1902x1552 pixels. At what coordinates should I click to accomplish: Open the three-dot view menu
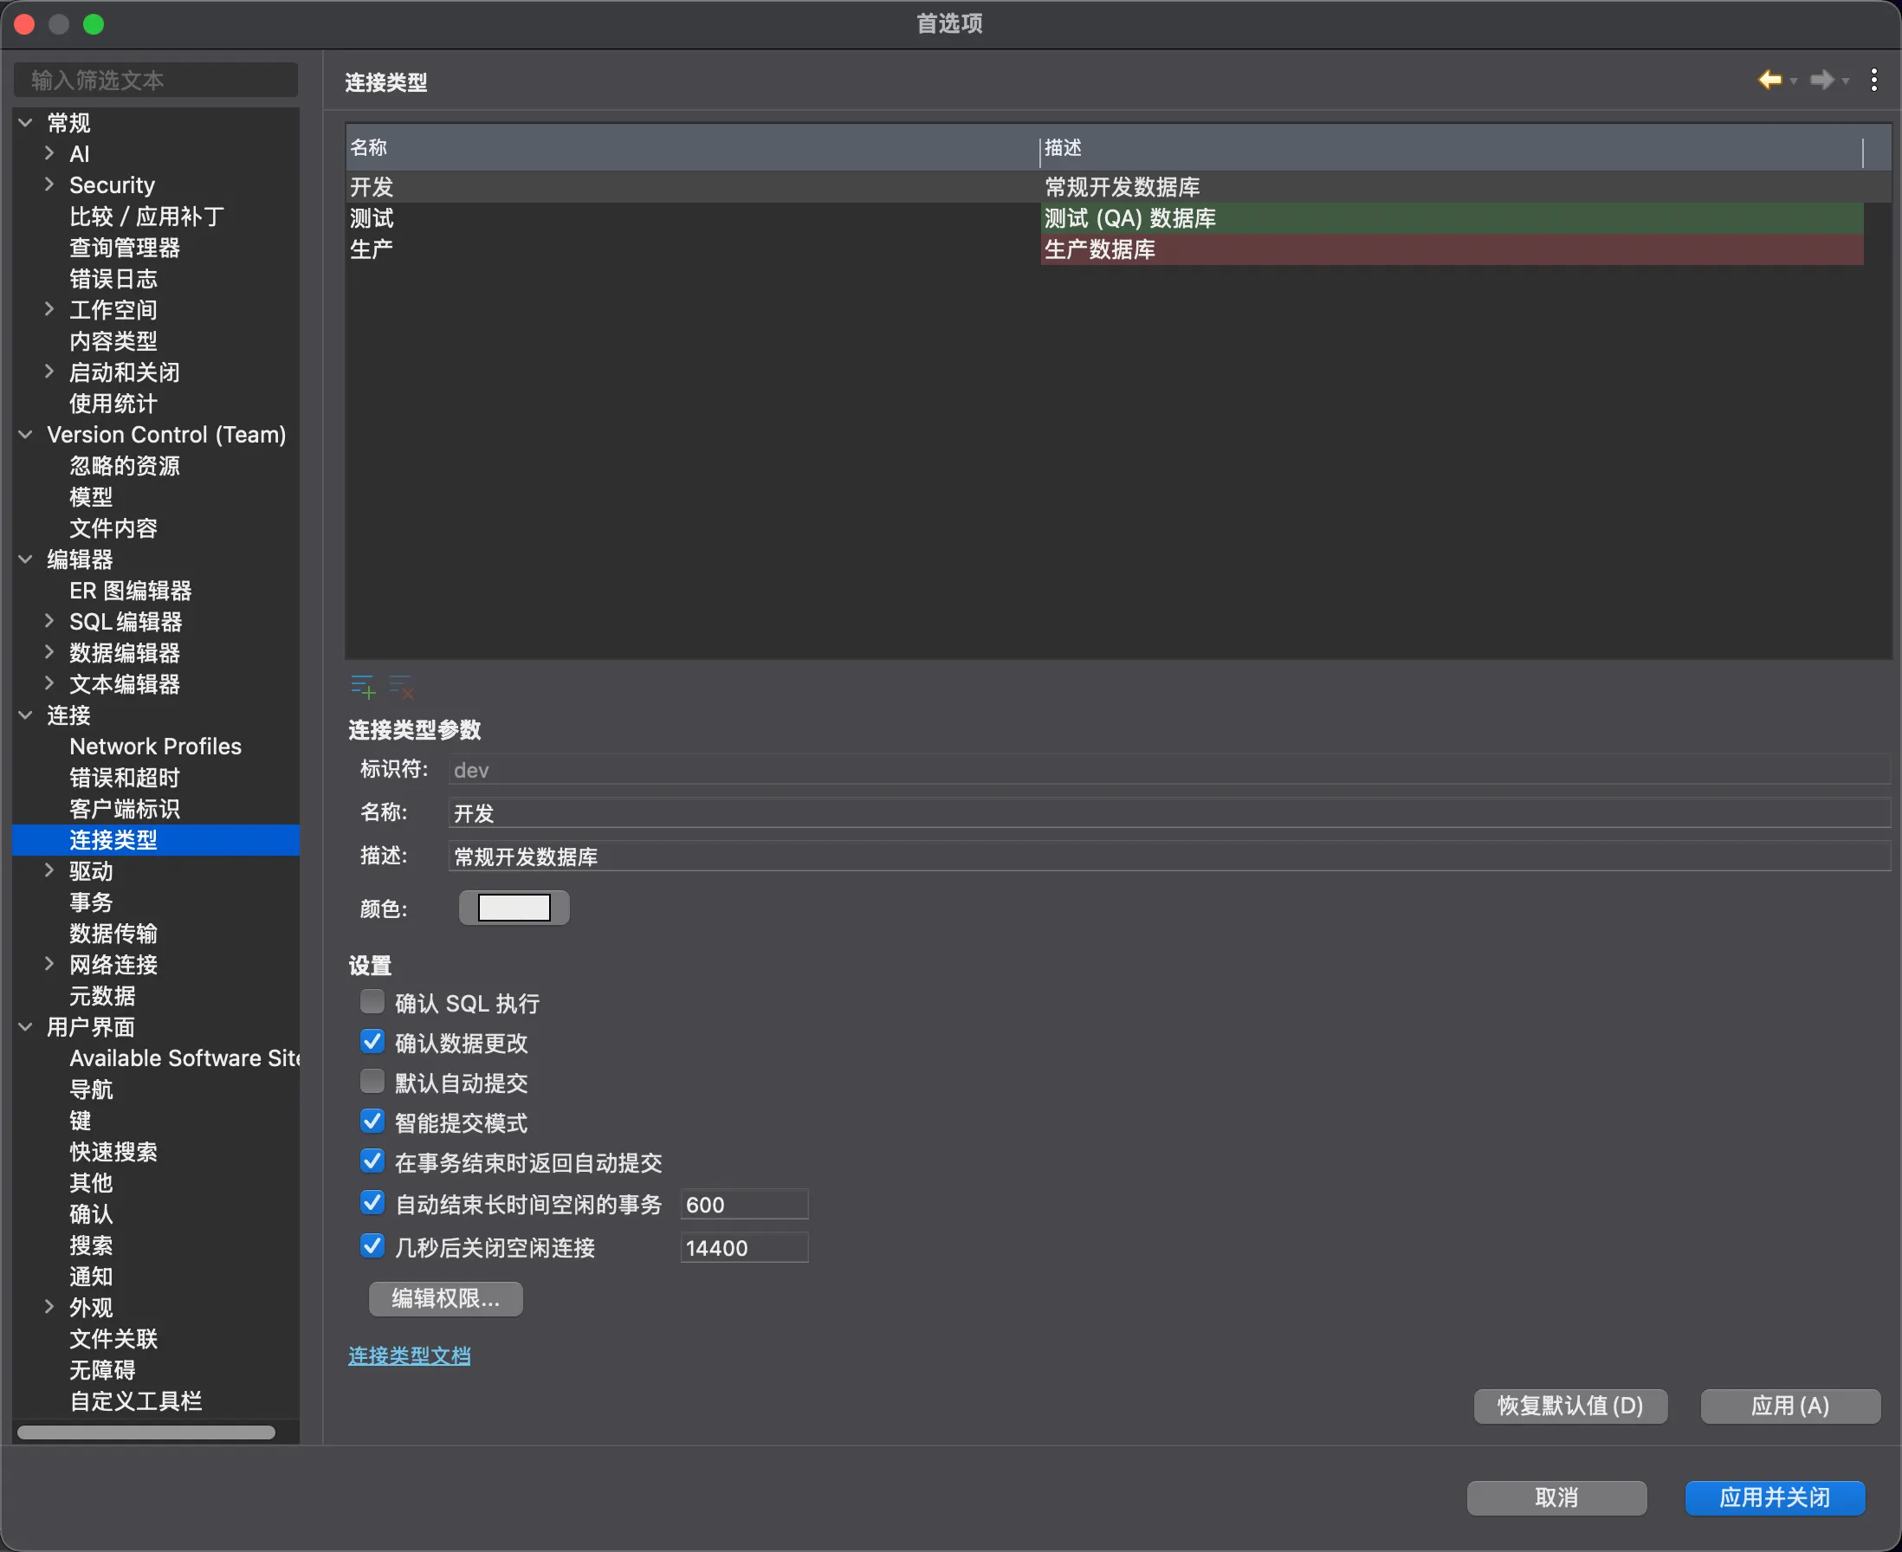[x=1873, y=81]
